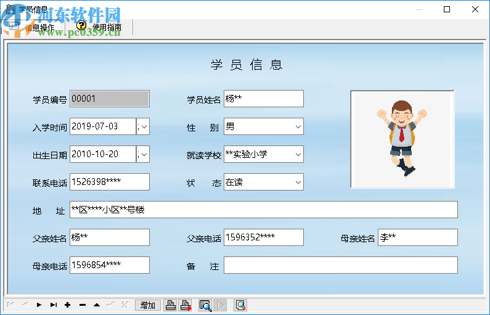Click the yellow question mark help icon
This screenshot has height=315, width=490.
click(81, 26)
